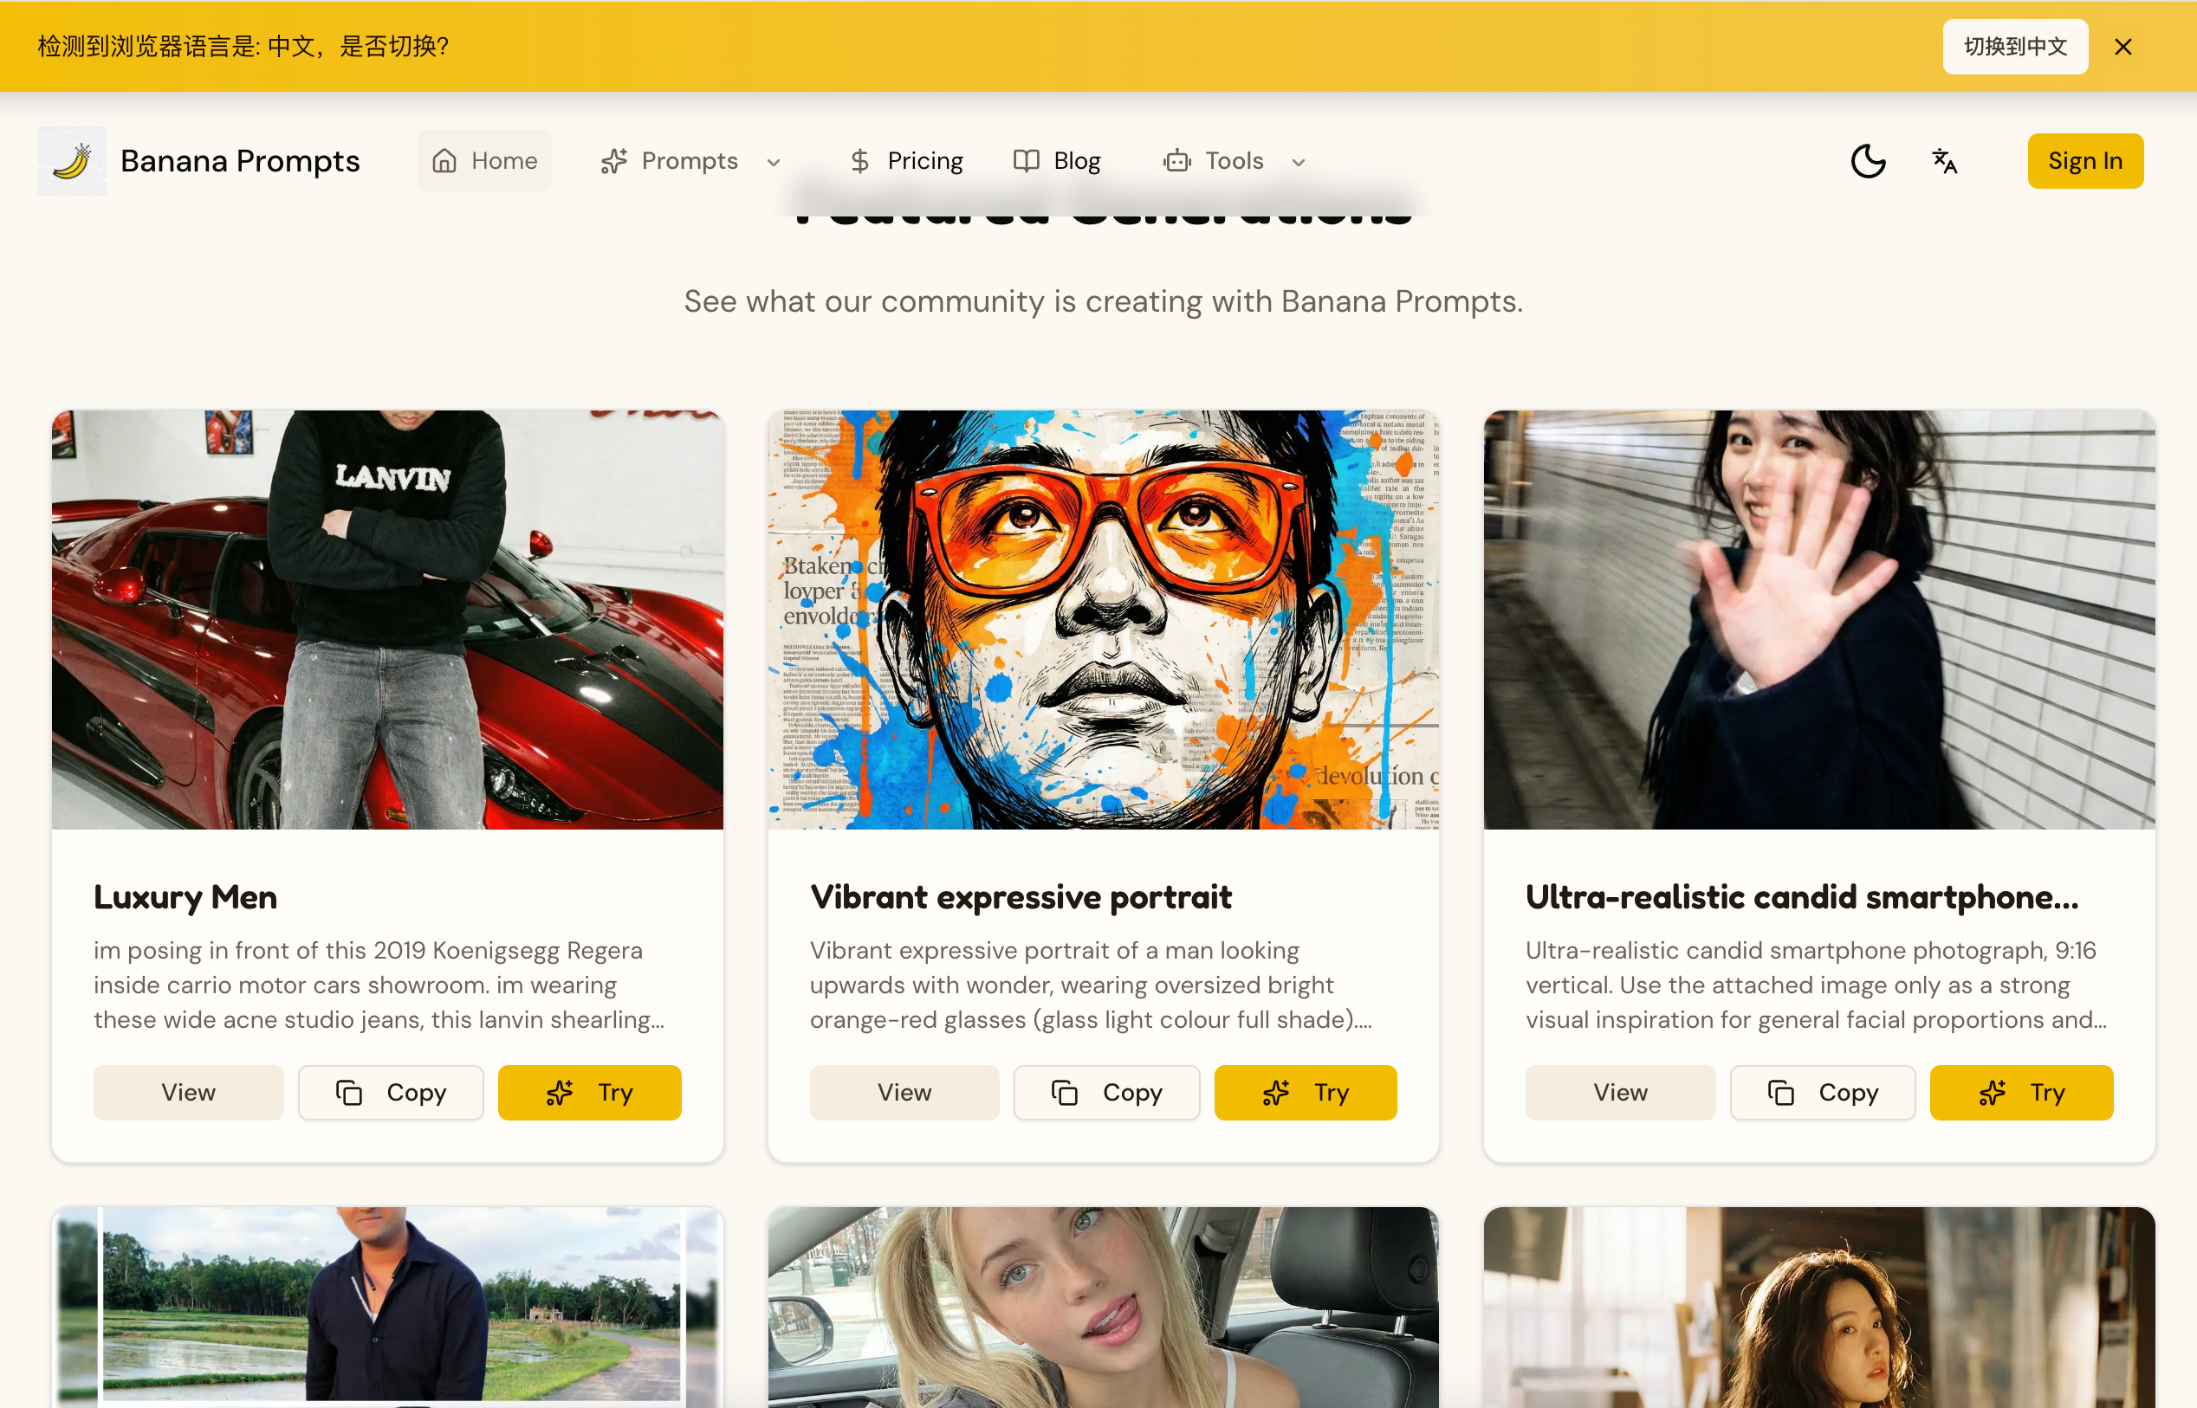Screen dimensions: 2197x1408
Task: Toggle dark mode with the moon icon
Action: [x=1867, y=161]
